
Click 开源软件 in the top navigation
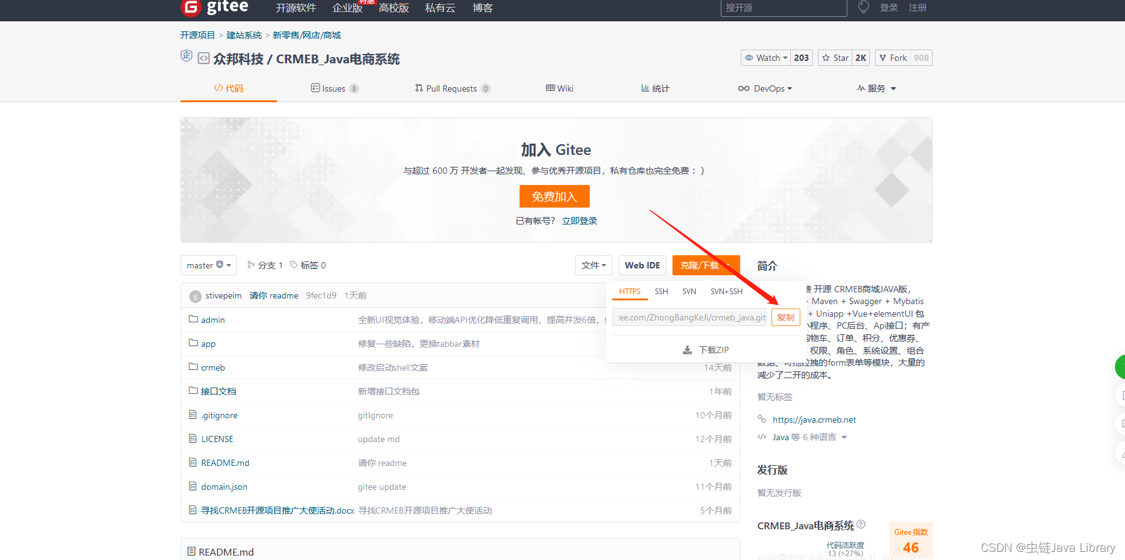[x=296, y=8]
